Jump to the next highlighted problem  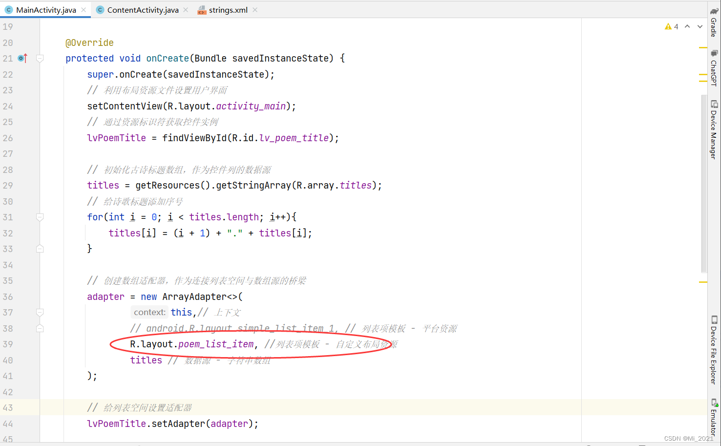700,26
